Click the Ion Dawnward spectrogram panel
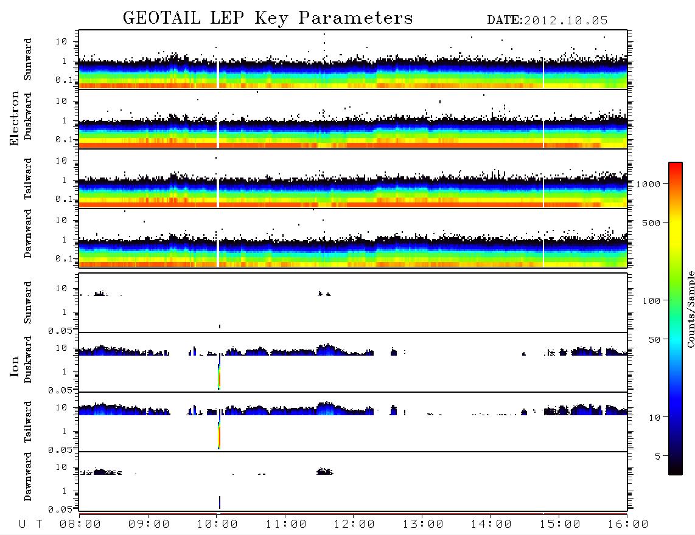Viewport: 695px width, 535px height. pos(353,481)
